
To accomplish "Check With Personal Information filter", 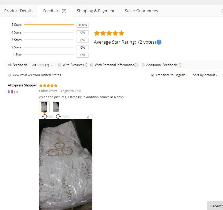I will coord(92,65).
